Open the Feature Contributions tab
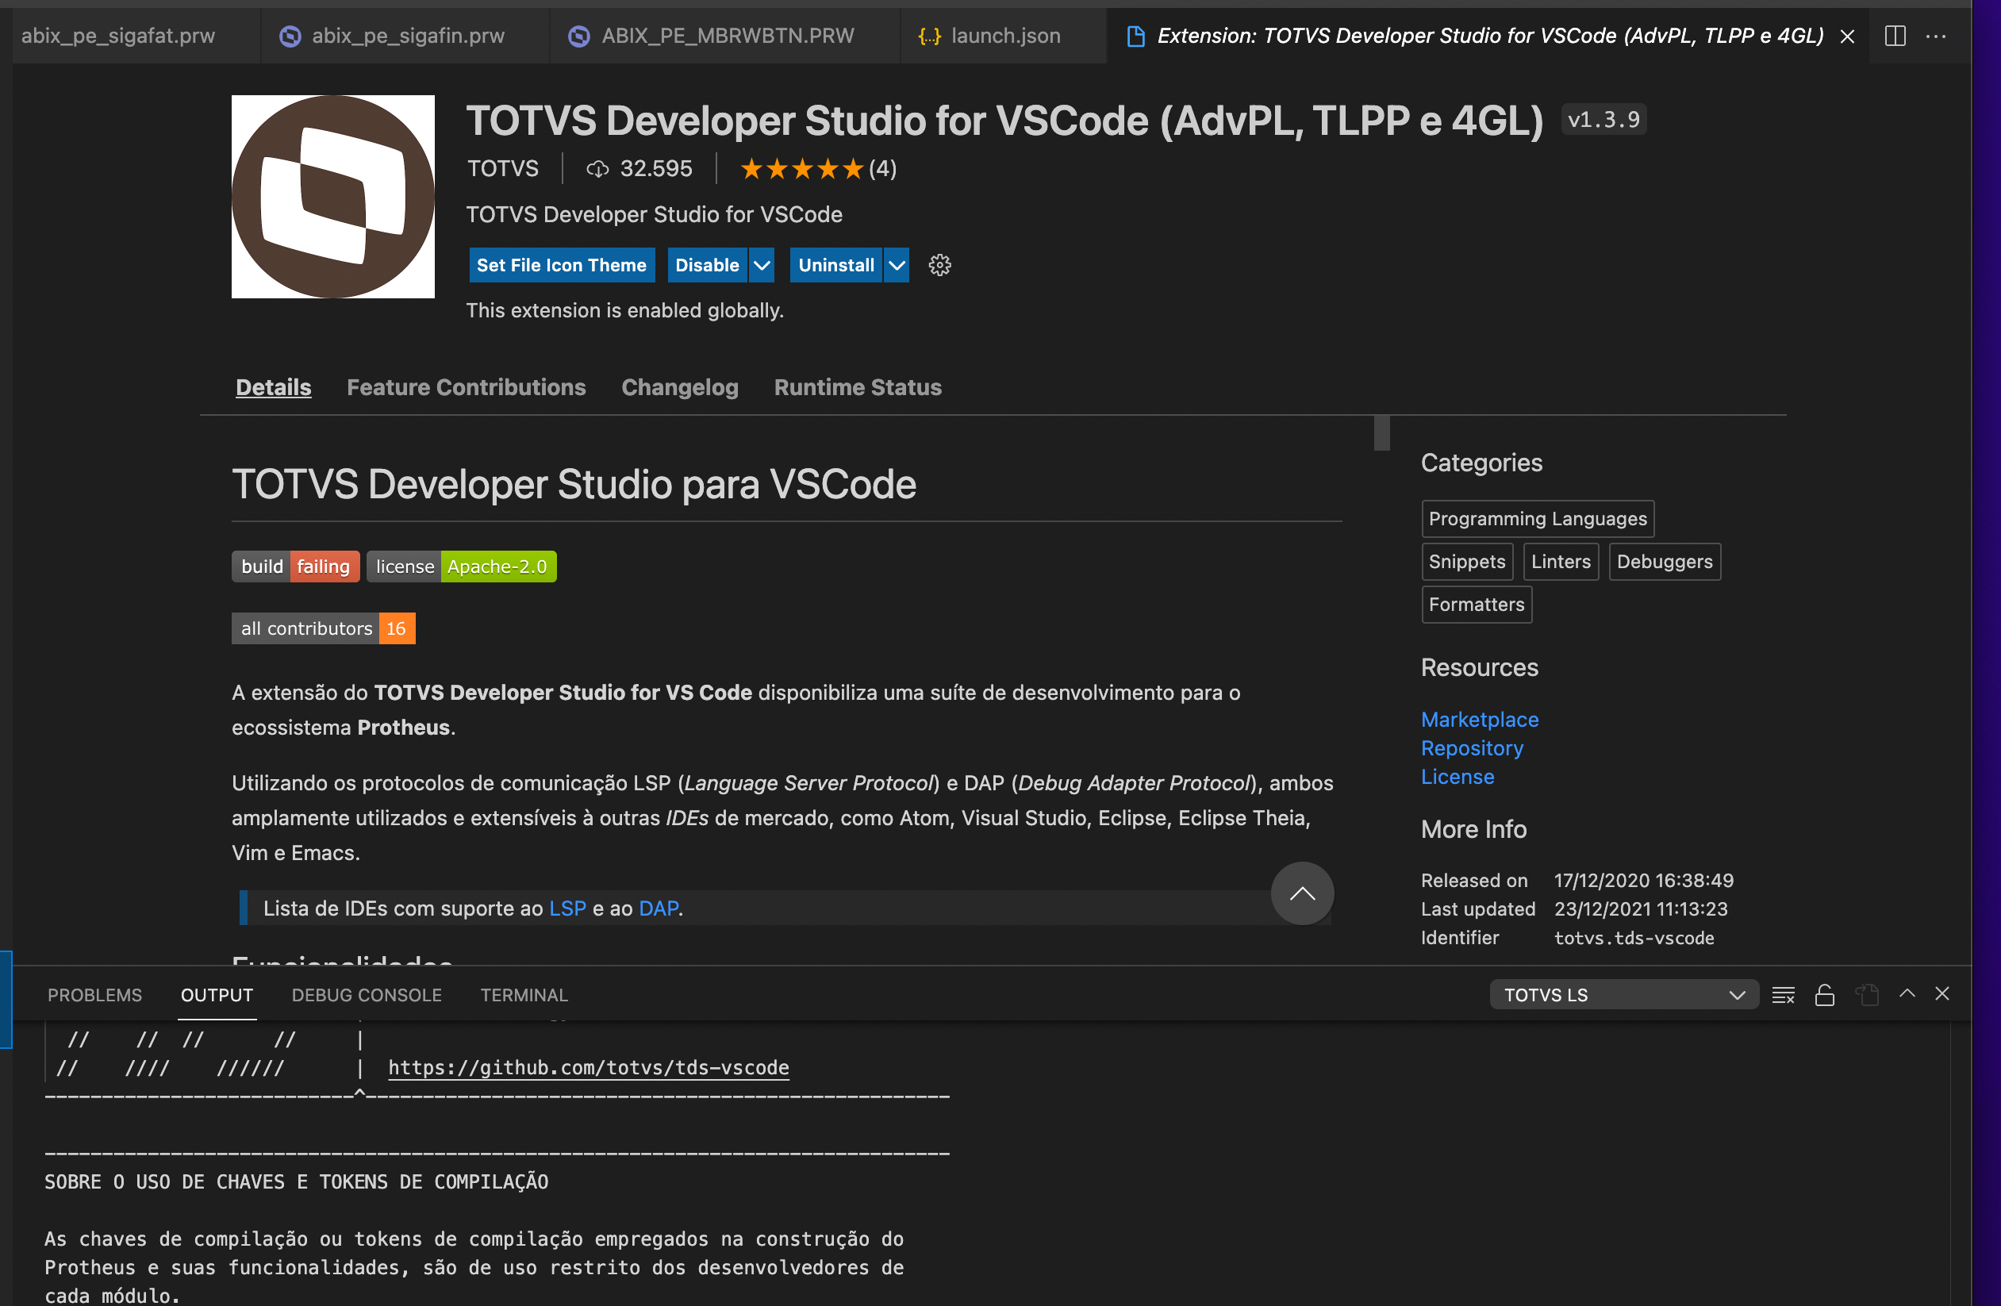This screenshot has width=2001, height=1306. pos(466,387)
